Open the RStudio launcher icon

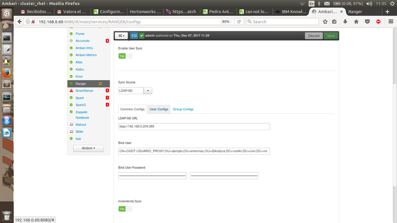(7, 121)
